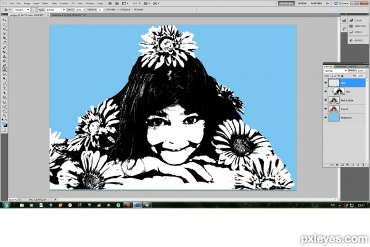Select the active Paint Bucket tool
Viewport: 370px width, 247px height.
pyautogui.click(x=4, y=70)
